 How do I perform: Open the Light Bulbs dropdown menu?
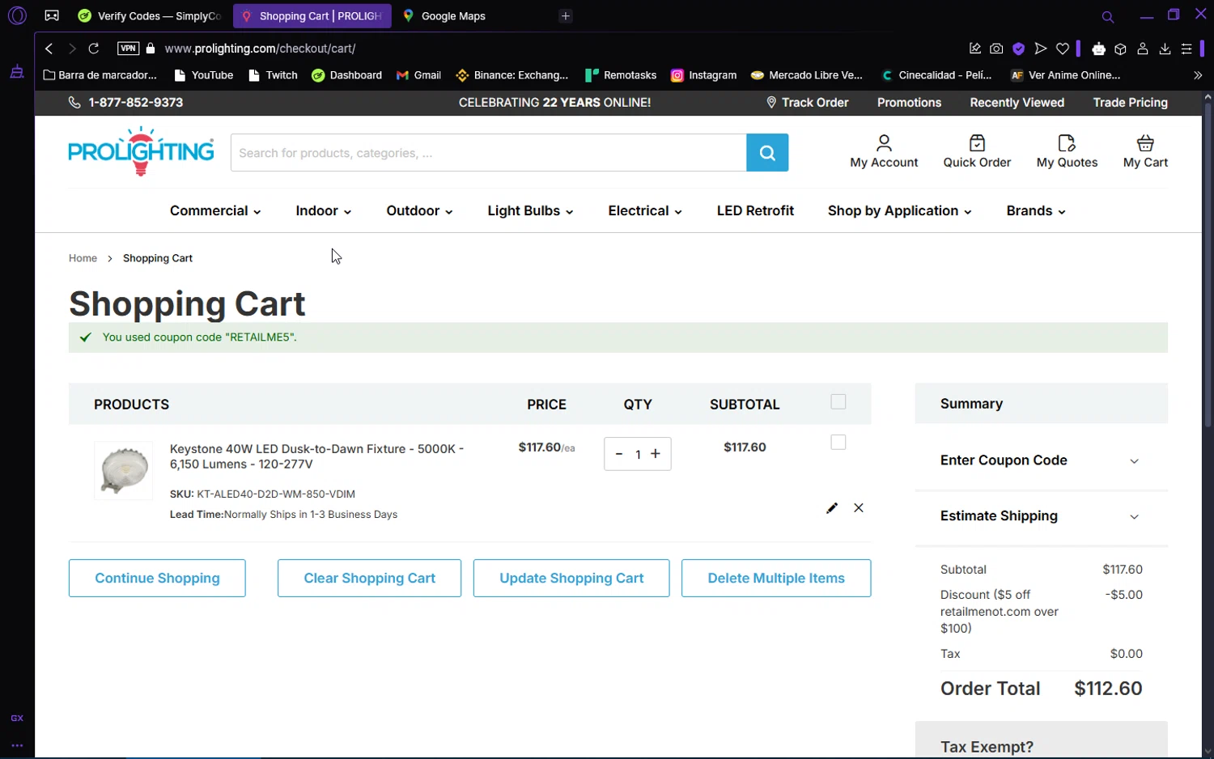[530, 211]
